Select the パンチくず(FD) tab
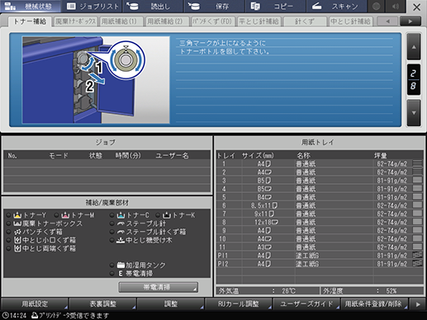427x320 pixels. (x=213, y=21)
